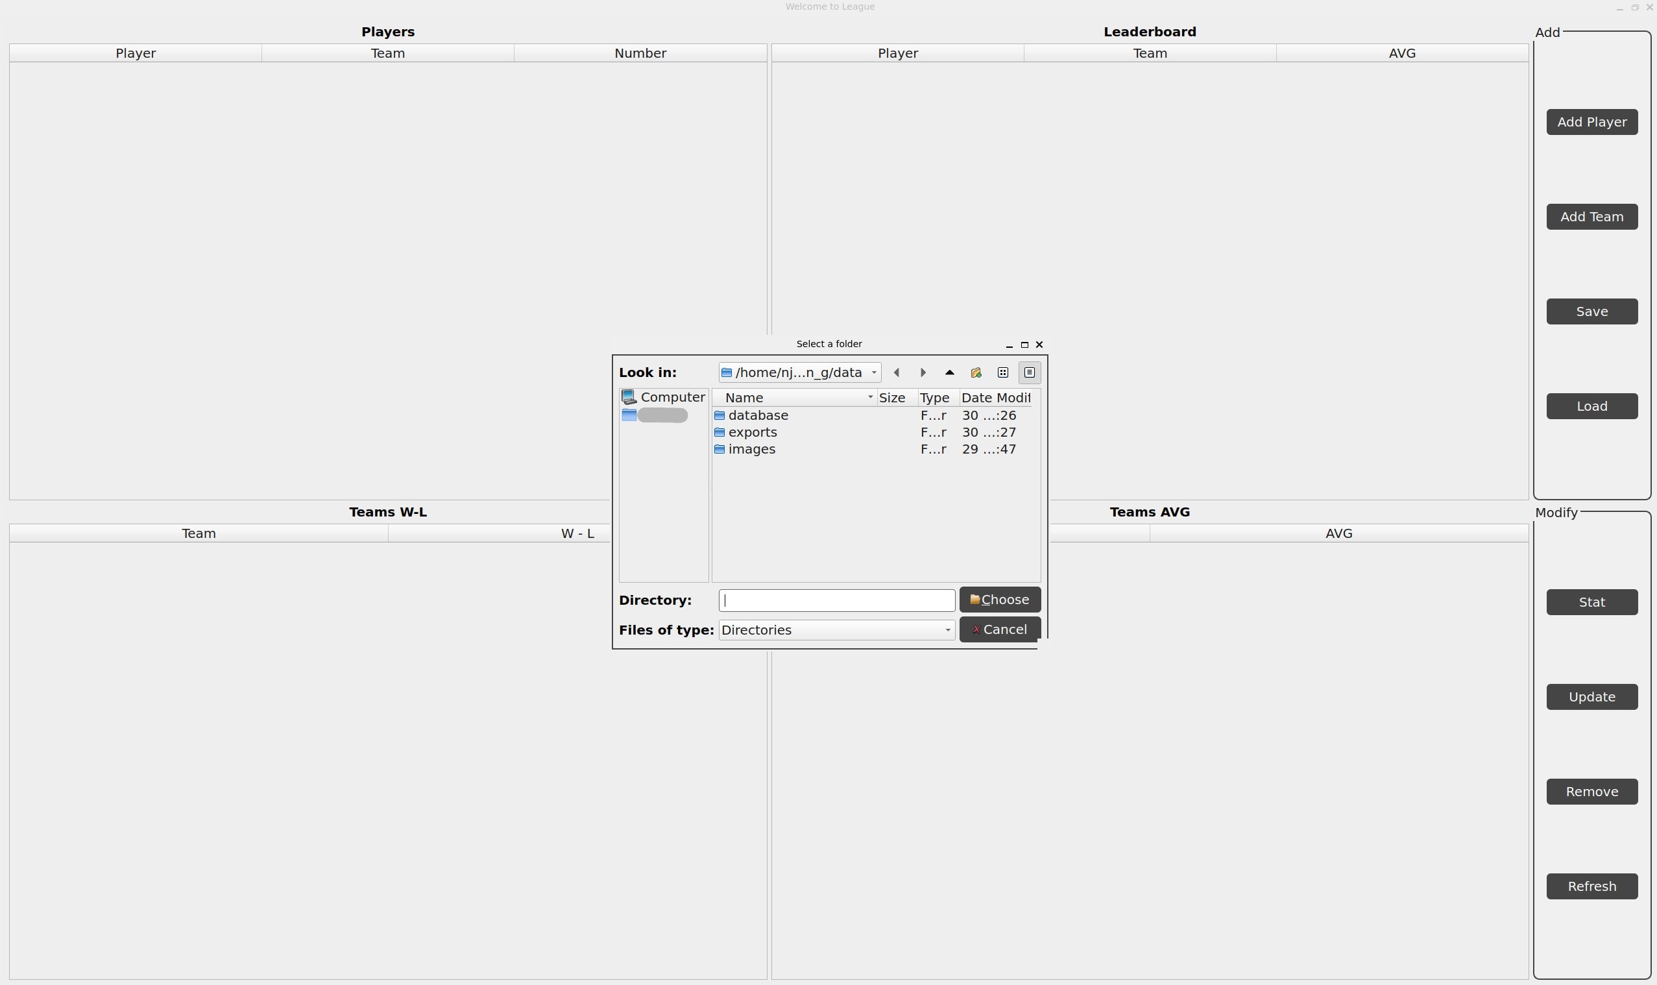The height and width of the screenshot is (985, 1657).
Task: Switch to detail view mode
Action: [1029, 372]
